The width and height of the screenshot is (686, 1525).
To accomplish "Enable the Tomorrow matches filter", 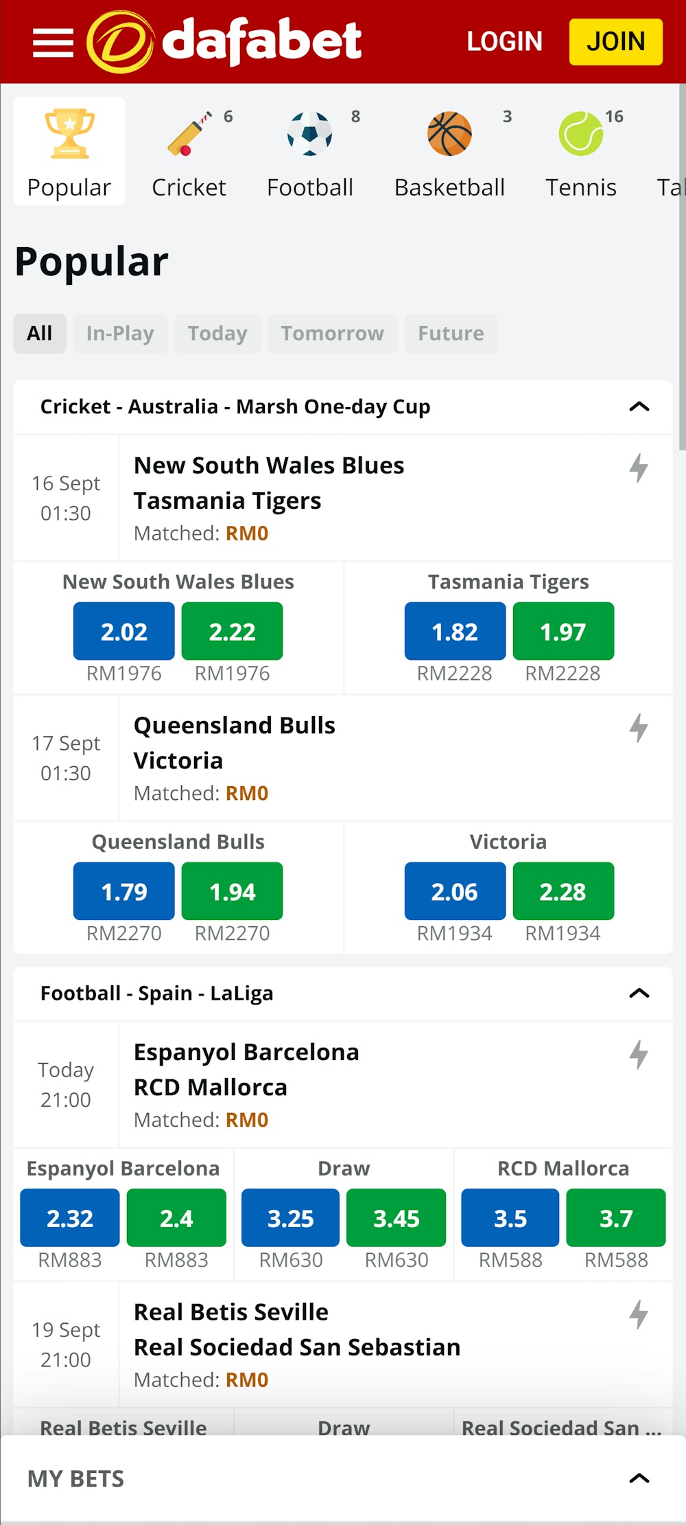I will (x=333, y=333).
